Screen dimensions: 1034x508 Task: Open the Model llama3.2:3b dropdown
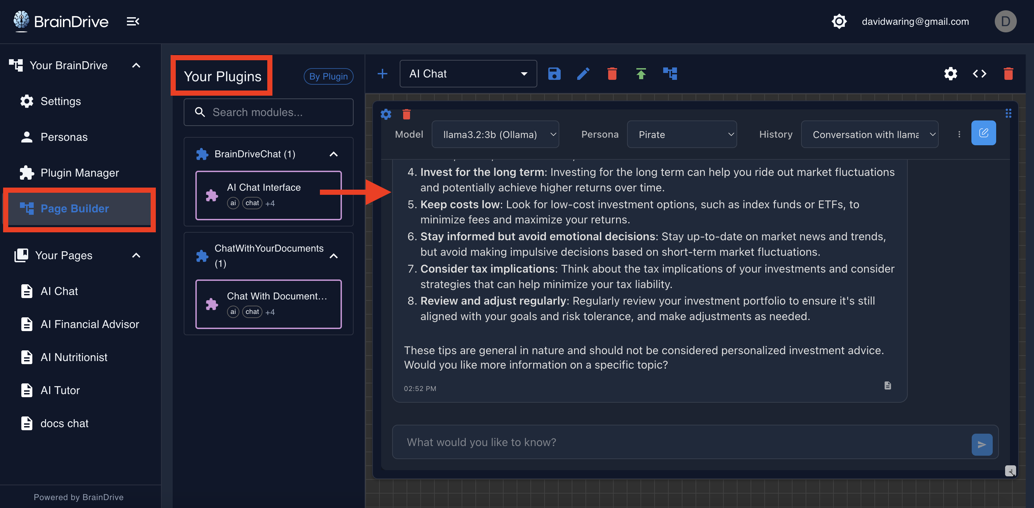495,135
